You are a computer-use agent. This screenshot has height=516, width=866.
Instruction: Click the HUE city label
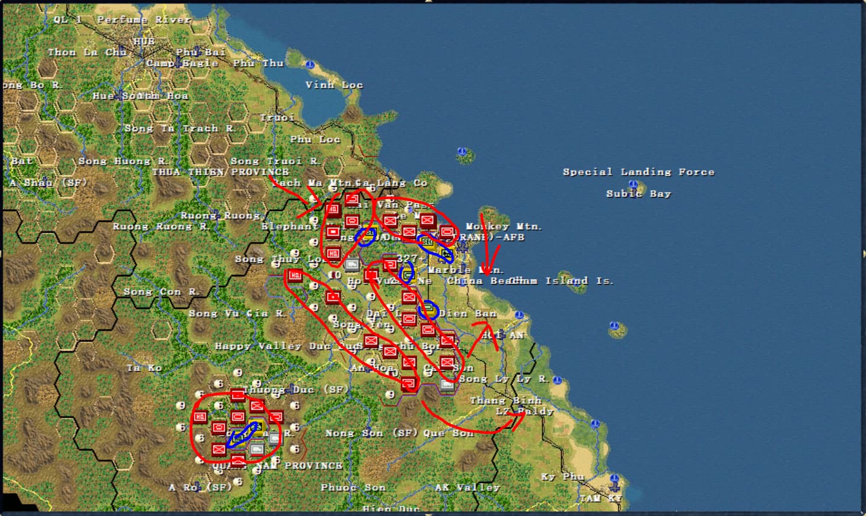pos(144,42)
